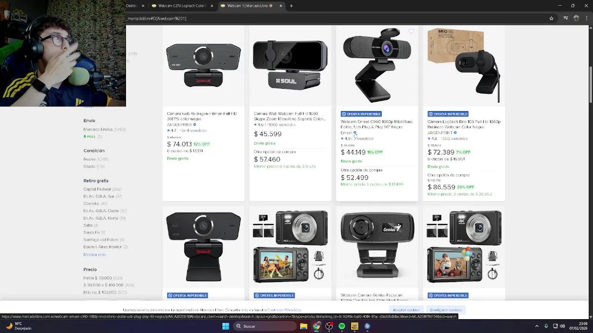Open the Emeet C960 webcam image

[x=377, y=65]
